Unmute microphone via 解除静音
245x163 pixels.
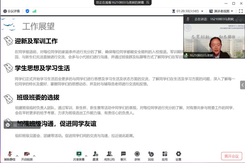[x=10, y=156]
